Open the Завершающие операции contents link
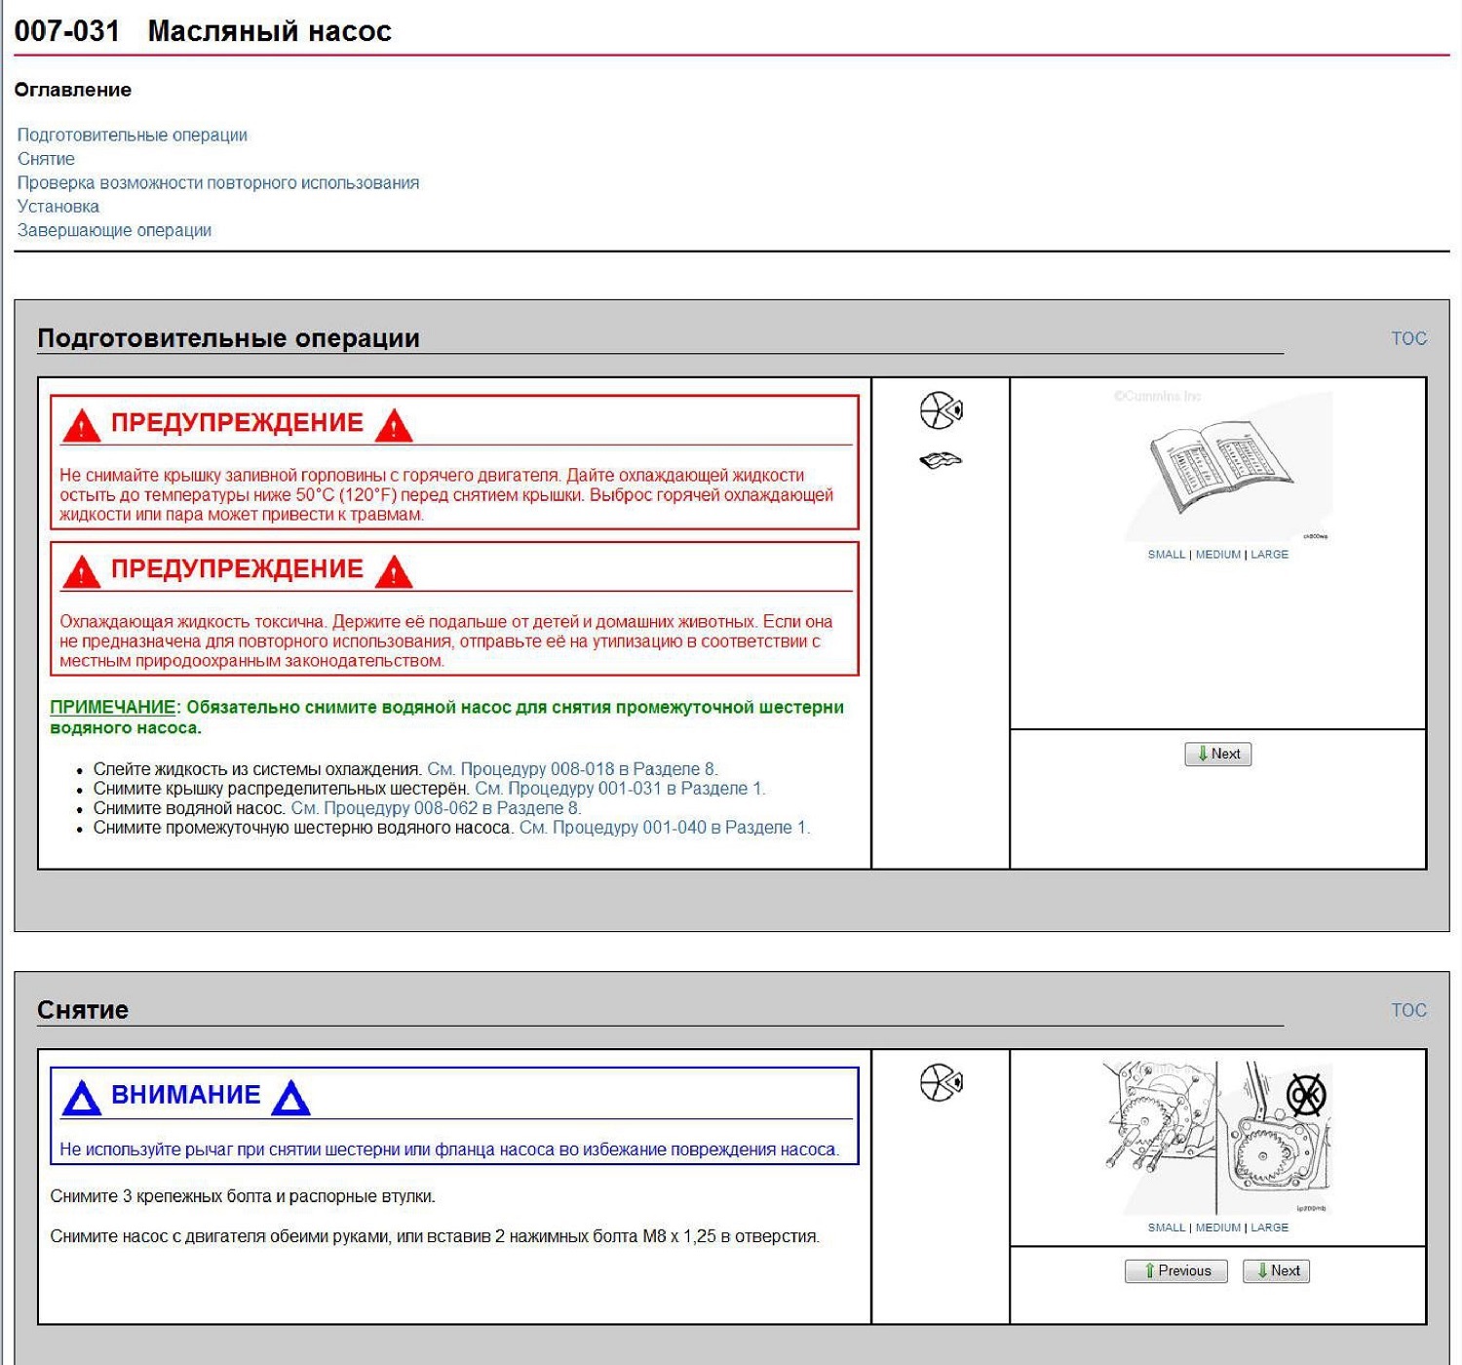 114,230
